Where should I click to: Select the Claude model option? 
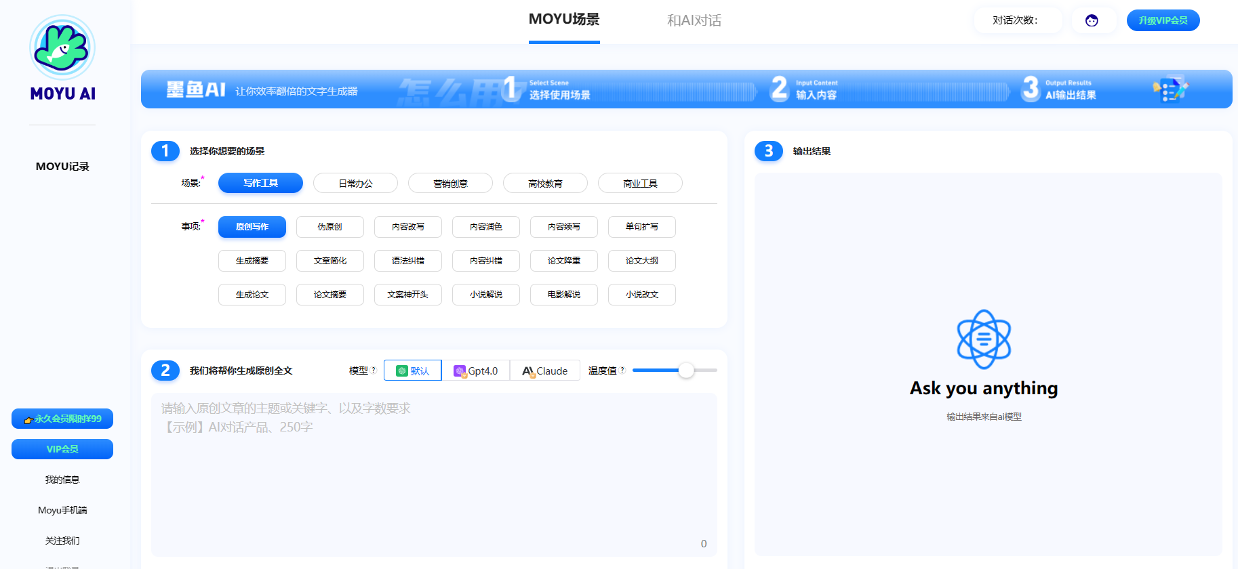tap(545, 371)
